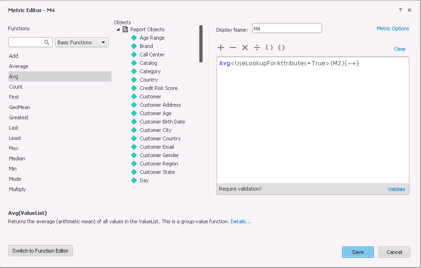Viewport: 421px width, 268px height.
Task: Insert parentheses into the formula
Action: click(269, 48)
